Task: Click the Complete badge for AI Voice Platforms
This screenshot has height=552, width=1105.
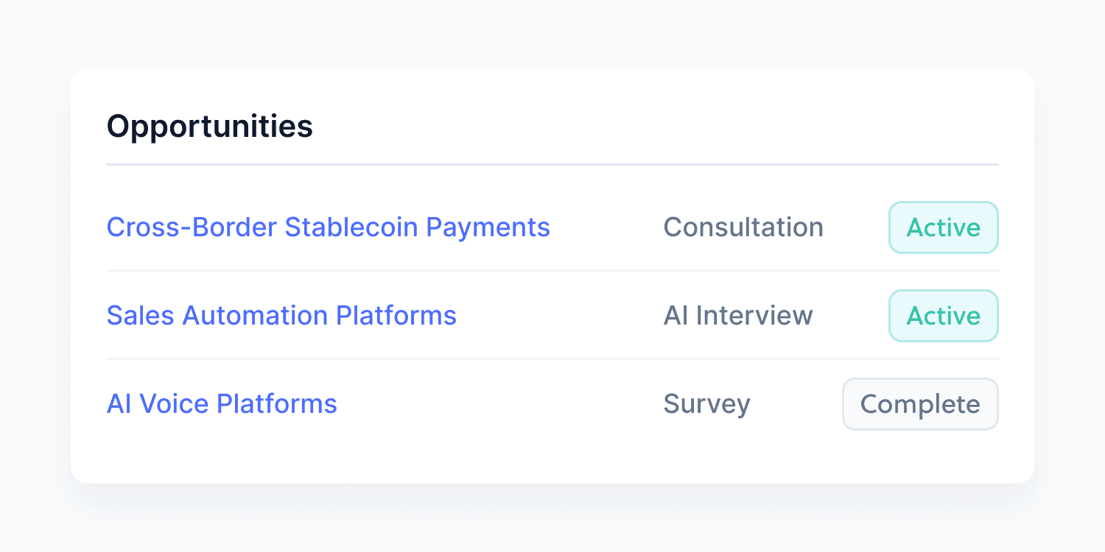Action: 920,404
